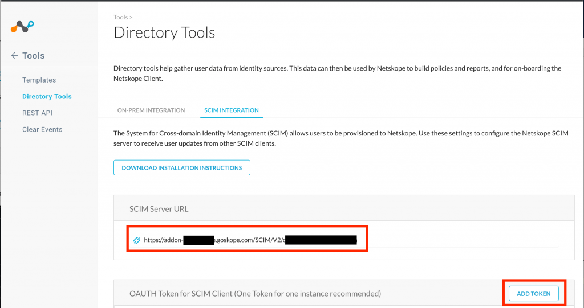This screenshot has height=308, width=584.
Task: Switch to the On-Prem Integration tab
Action: click(x=151, y=110)
